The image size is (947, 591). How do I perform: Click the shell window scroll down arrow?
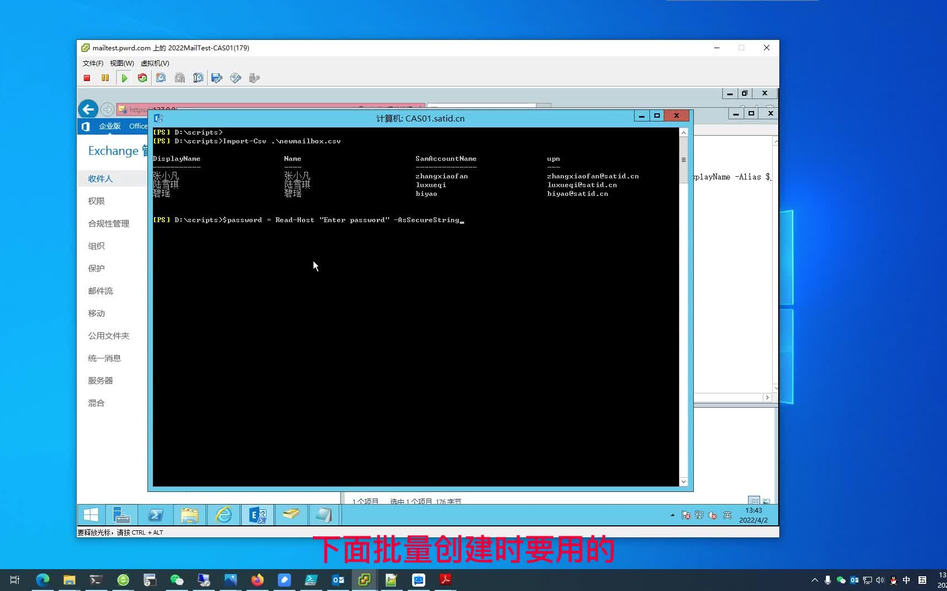[683, 482]
